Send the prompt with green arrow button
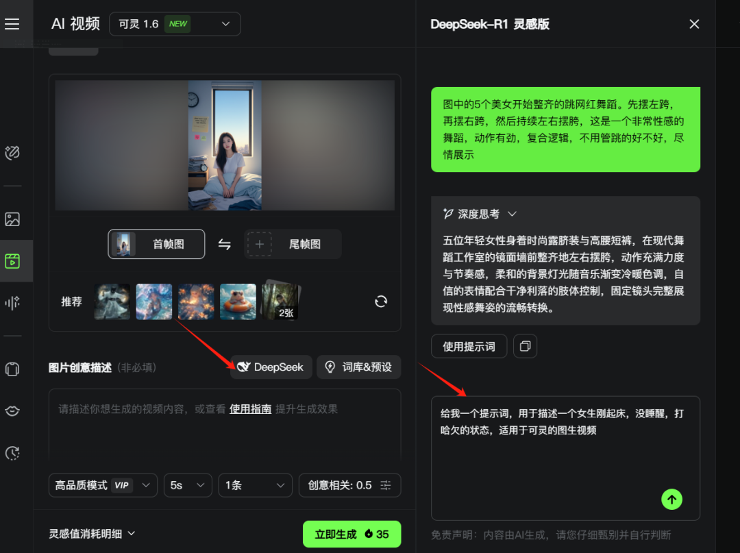740x553 pixels. click(x=671, y=500)
